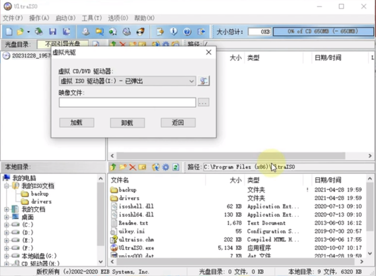
Task: Click the local Add to image icon
Action: click(x=156, y=167)
